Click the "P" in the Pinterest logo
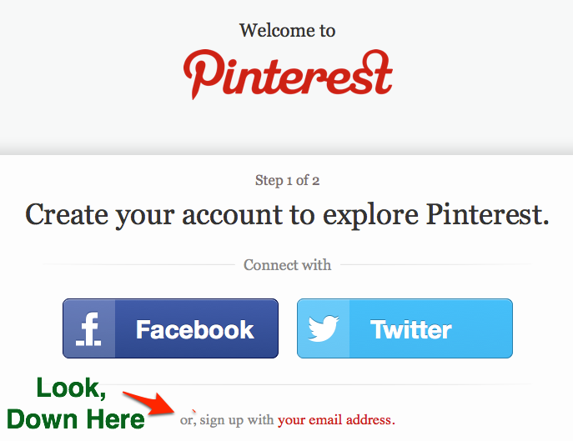The height and width of the screenshot is (441, 573). [200, 73]
